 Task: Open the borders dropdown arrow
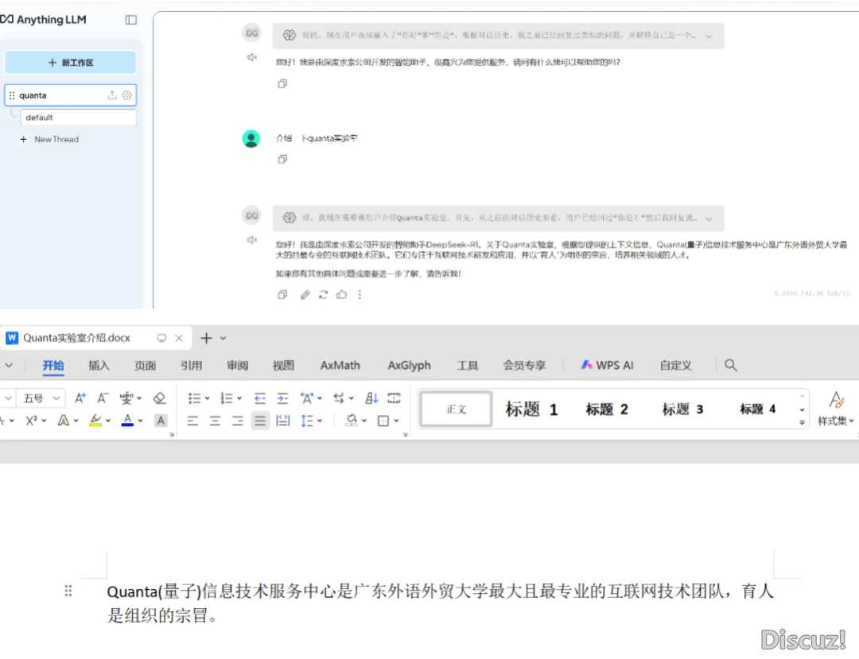(x=396, y=421)
